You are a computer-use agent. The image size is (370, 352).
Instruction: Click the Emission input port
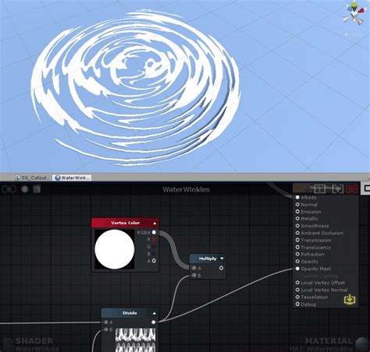click(297, 212)
